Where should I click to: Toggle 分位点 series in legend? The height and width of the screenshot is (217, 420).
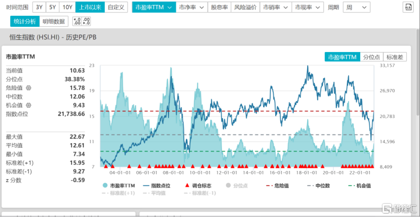point(236,186)
